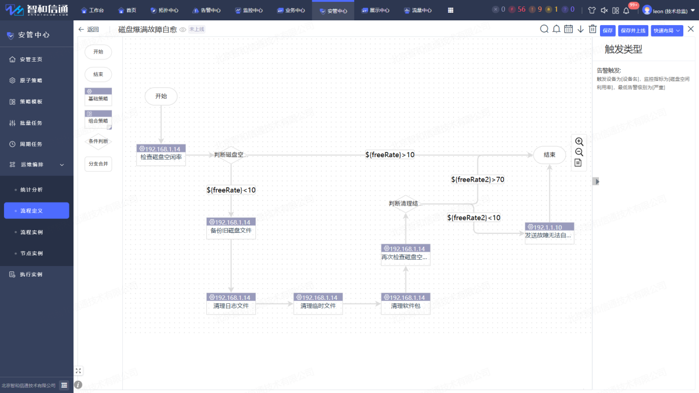The width and height of the screenshot is (699, 393).
Task: Click the info icon at bottom left
Action: click(x=78, y=385)
